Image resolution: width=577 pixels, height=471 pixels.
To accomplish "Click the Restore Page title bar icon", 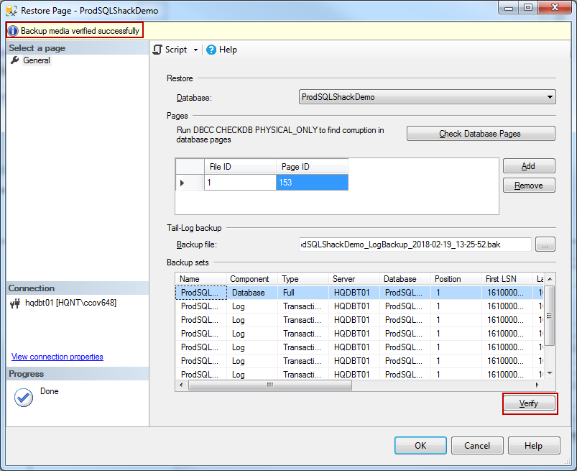I will click(x=11, y=11).
